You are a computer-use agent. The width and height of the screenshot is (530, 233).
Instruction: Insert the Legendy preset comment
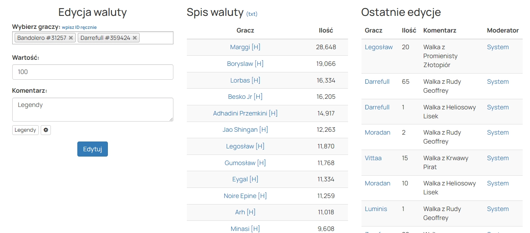coord(25,130)
